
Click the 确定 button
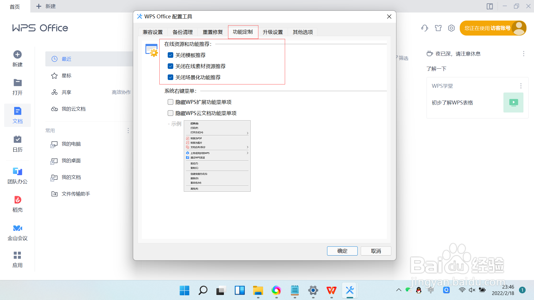click(342, 251)
